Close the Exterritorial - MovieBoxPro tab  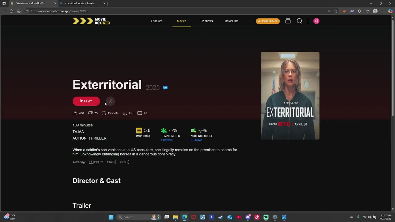coord(55,3)
